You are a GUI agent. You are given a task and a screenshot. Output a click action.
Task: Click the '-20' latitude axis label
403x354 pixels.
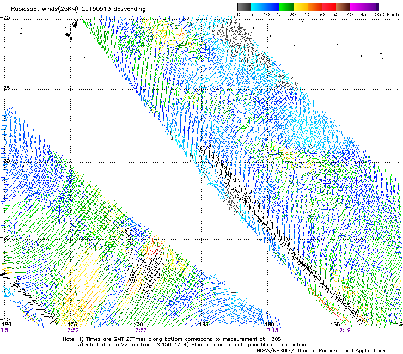point(5,18)
